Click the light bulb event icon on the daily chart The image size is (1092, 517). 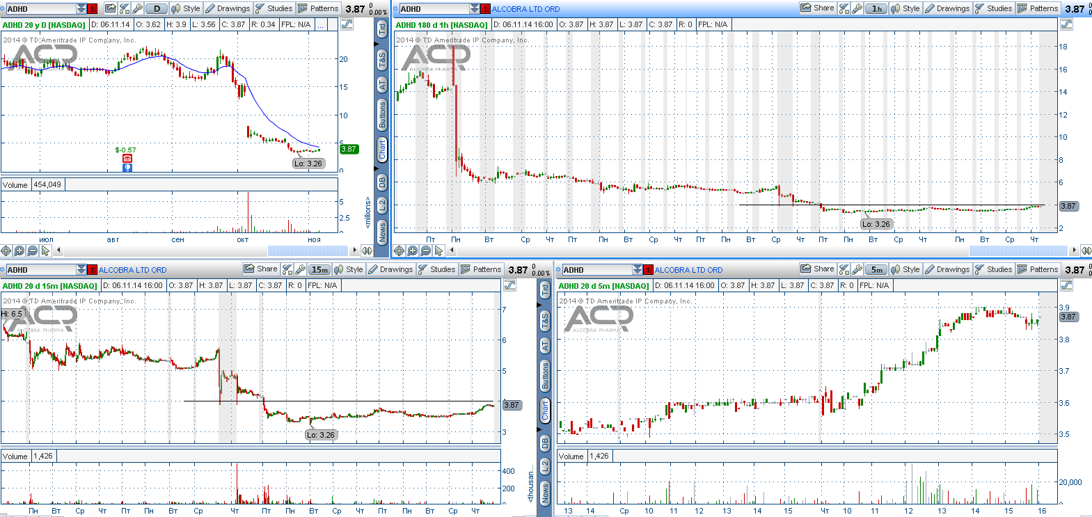[127, 168]
